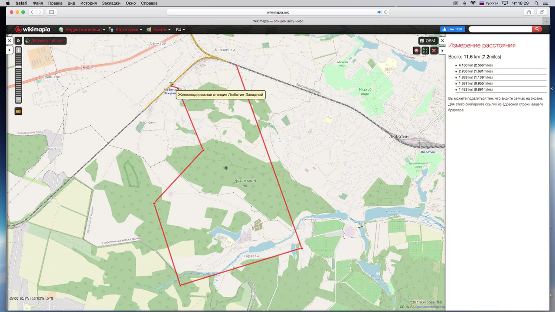This screenshot has height=312, width=555.
Task: Open the Закладки menu
Action: tap(111, 3)
